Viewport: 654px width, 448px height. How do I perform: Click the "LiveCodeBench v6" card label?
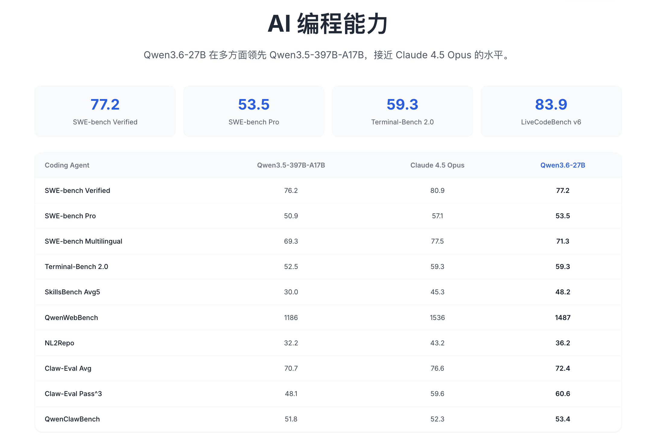coord(551,122)
